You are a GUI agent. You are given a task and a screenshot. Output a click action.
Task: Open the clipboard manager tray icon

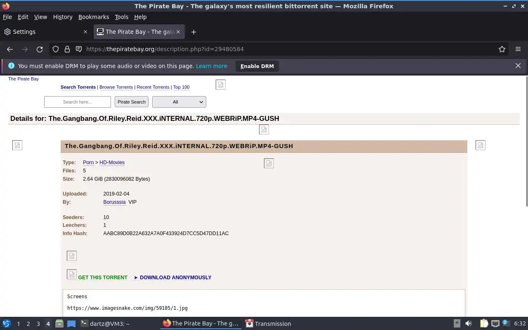(x=484, y=324)
